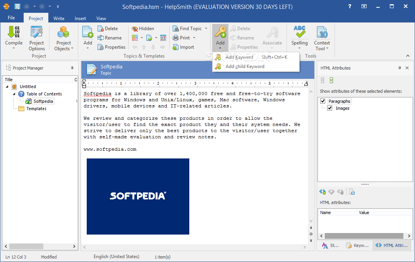This screenshot has height=262, width=415.
Task: Click the Name column header
Action: (337, 213)
